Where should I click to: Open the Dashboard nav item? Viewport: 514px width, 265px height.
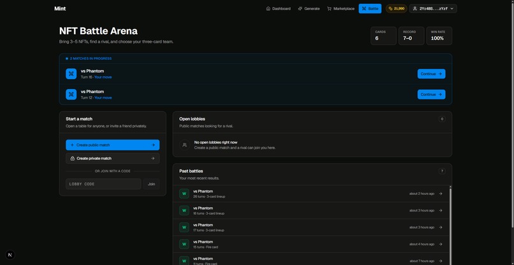click(x=278, y=8)
